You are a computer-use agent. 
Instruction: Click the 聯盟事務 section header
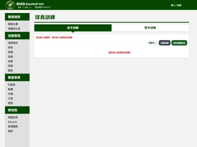click(x=17, y=78)
